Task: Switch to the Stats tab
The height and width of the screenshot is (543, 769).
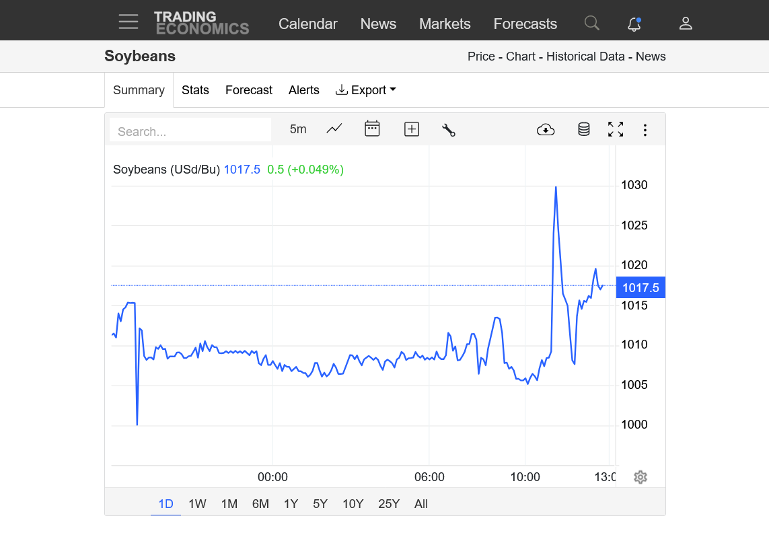Action: (195, 90)
